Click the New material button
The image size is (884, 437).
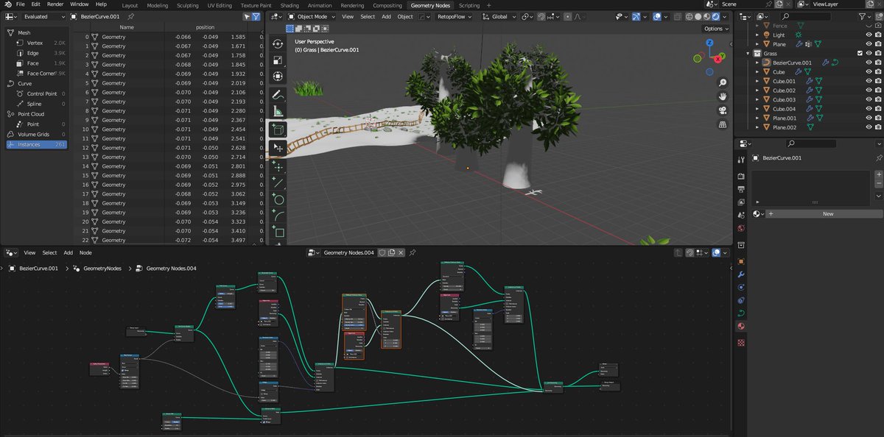827,214
